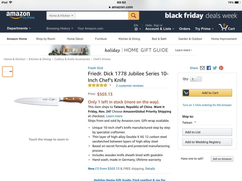Click the language globe icon
The height and width of the screenshot is (181, 242).
point(136,29)
